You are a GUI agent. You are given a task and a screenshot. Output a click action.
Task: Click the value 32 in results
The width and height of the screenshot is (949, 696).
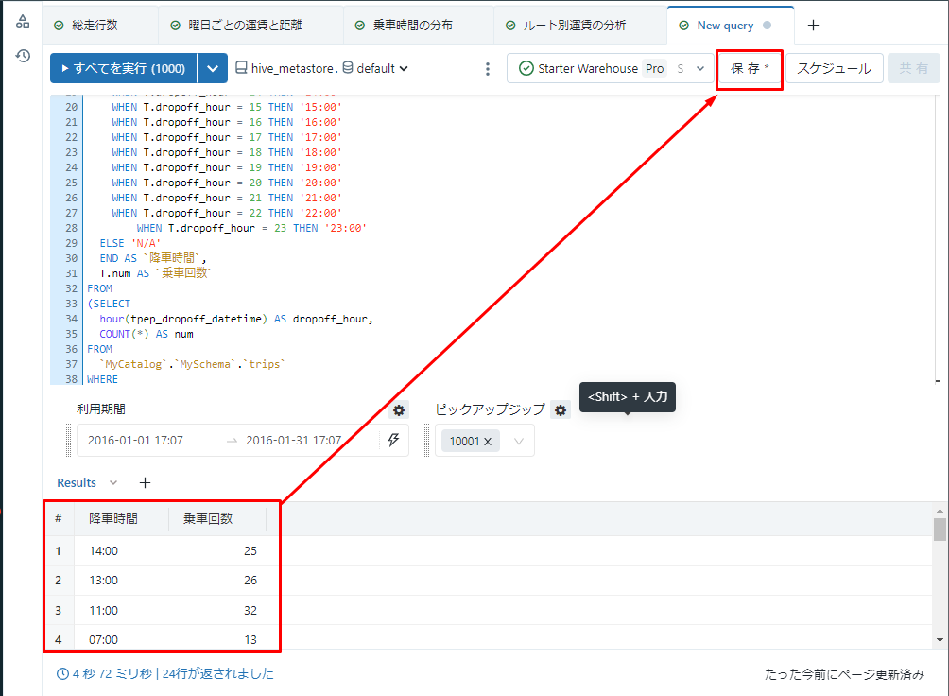coord(250,611)
